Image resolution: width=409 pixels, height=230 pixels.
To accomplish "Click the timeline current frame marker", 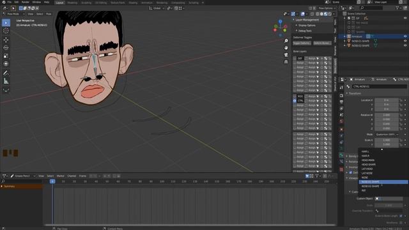I will click(52, 181).
